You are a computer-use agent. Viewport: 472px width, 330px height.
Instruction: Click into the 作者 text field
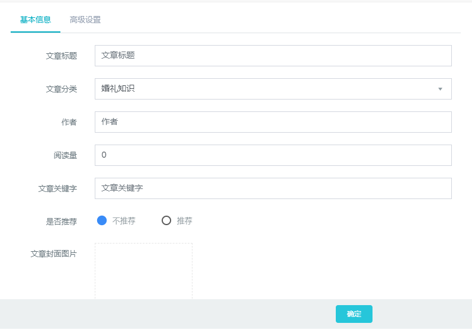coord(273,122)
